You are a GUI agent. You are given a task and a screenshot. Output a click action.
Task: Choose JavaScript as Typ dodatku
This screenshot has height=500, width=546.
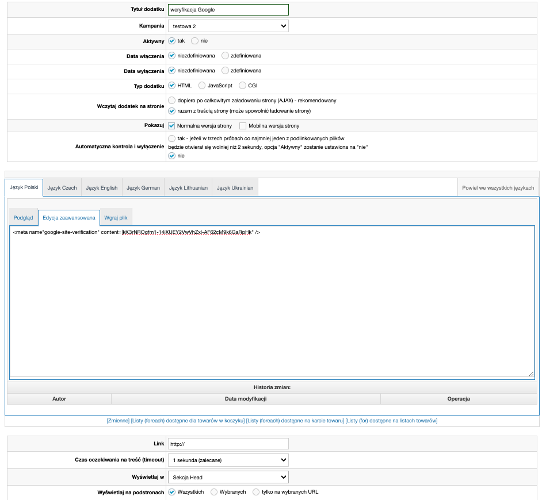tap(201, 86)
